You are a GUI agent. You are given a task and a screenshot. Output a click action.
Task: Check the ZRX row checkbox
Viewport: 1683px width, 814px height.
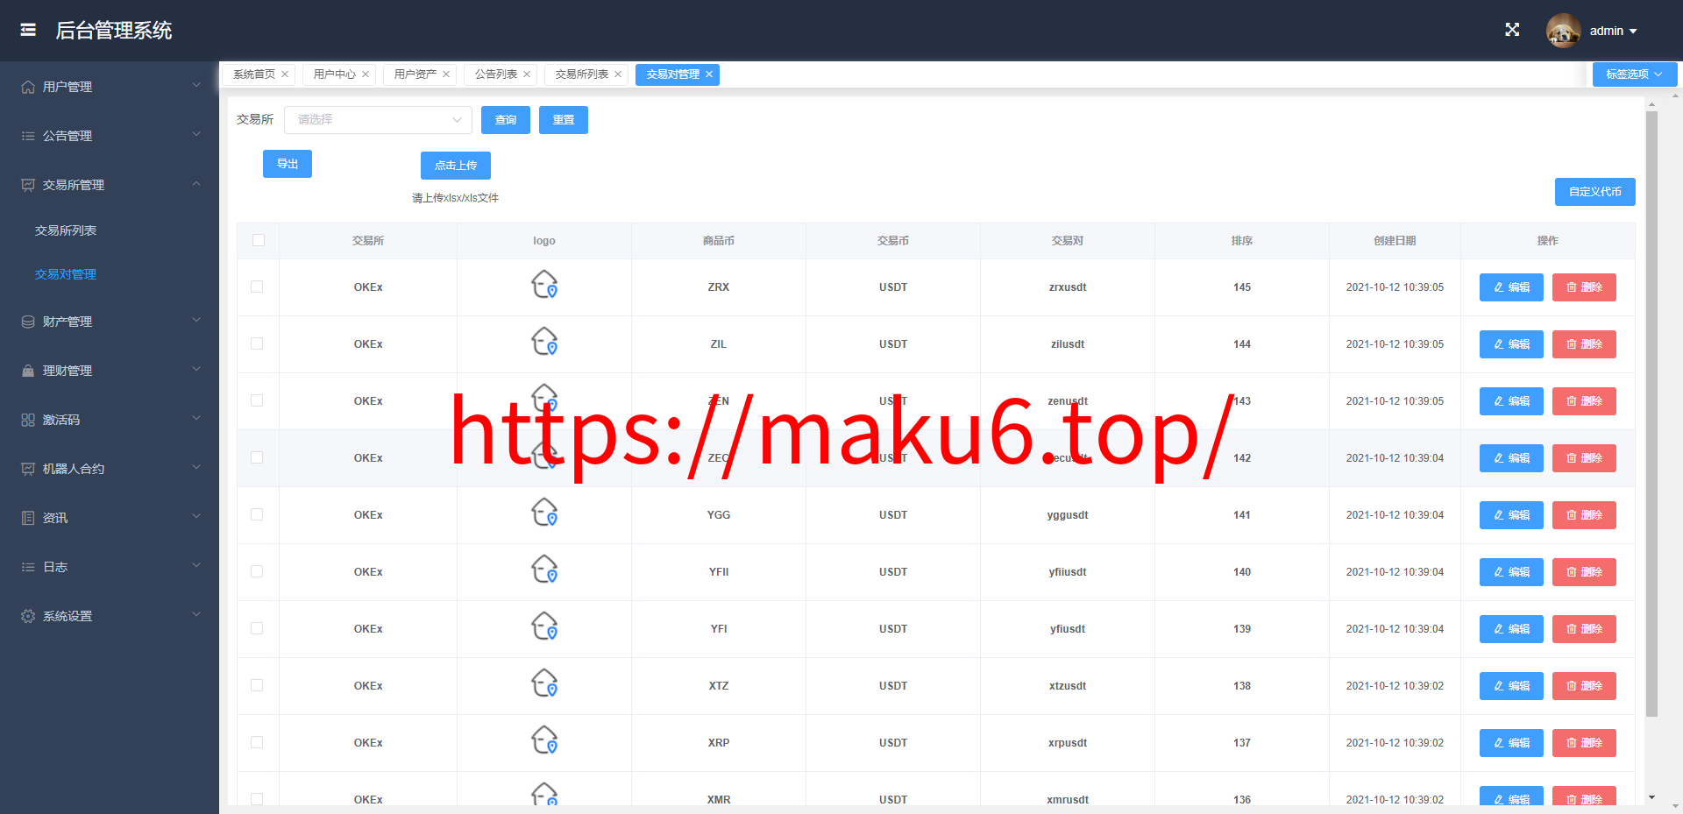pyautogui.click(x=257, y=287)
